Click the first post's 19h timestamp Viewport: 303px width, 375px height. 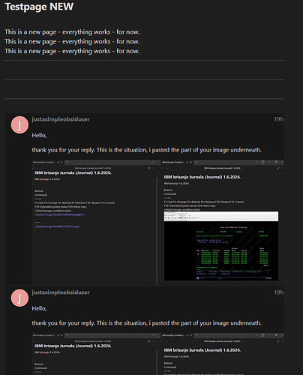click(279, 119)
